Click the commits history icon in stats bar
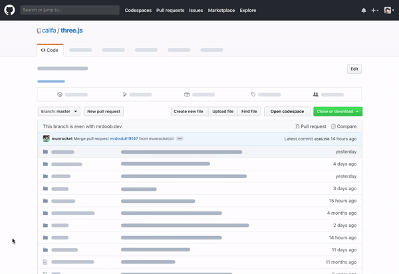399x274 pixels. (x=60, y=94)
